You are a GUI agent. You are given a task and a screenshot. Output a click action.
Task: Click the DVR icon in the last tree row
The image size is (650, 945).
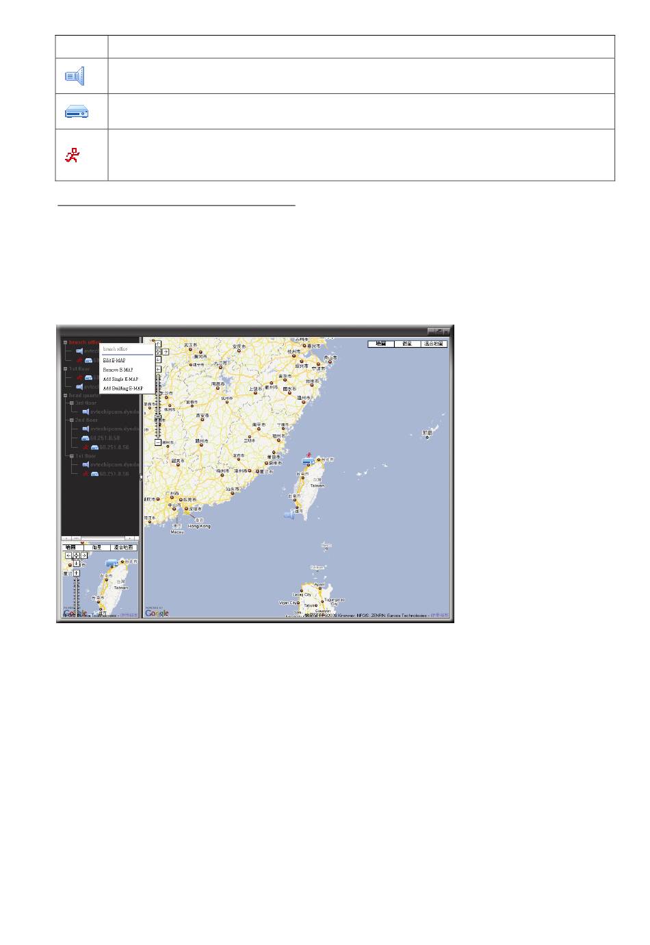(x=95, y=474)
